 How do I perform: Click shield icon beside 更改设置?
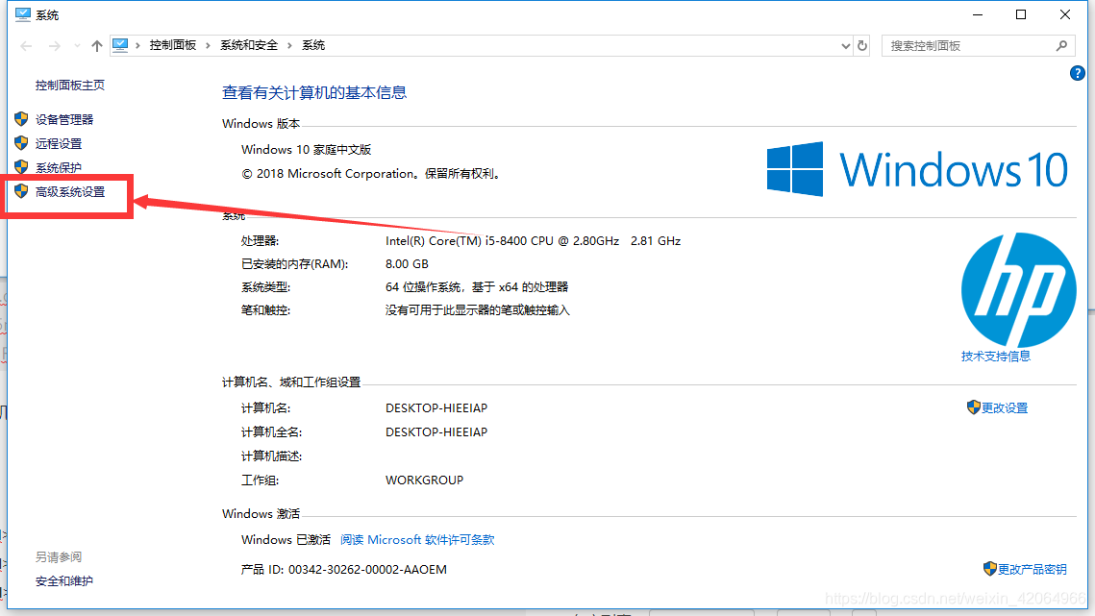tap(974, 407)
